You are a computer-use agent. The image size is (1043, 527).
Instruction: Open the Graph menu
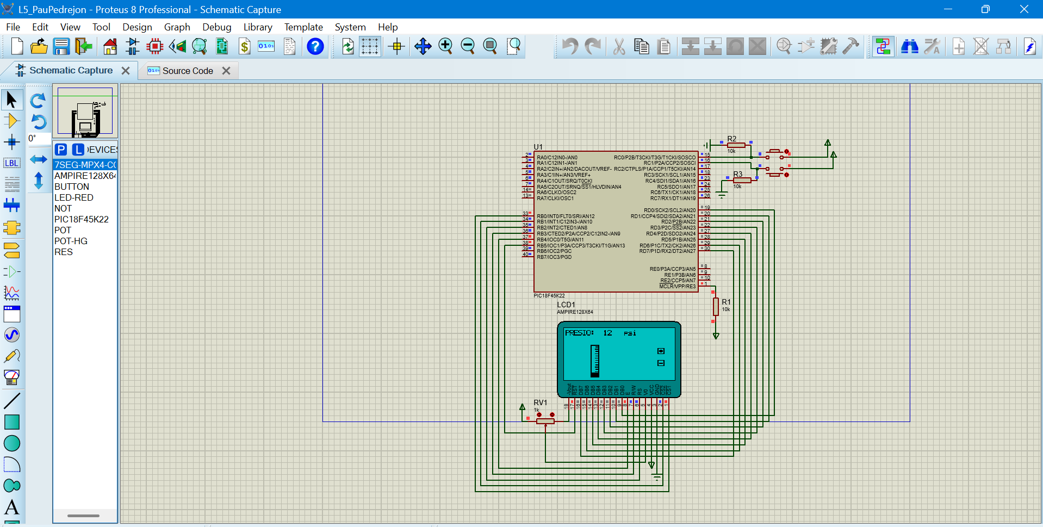[x=177, y=27]
